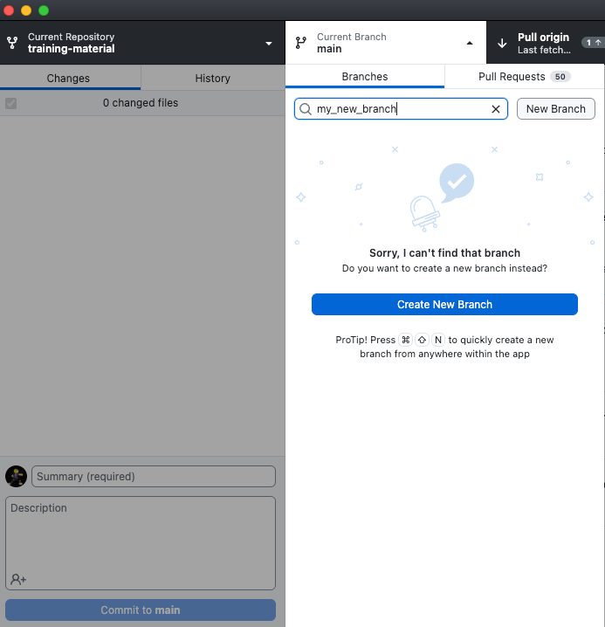Viewport: 605px width, 627px height.
Task: Click the git branch icon beside main
Action: (300, 43)
